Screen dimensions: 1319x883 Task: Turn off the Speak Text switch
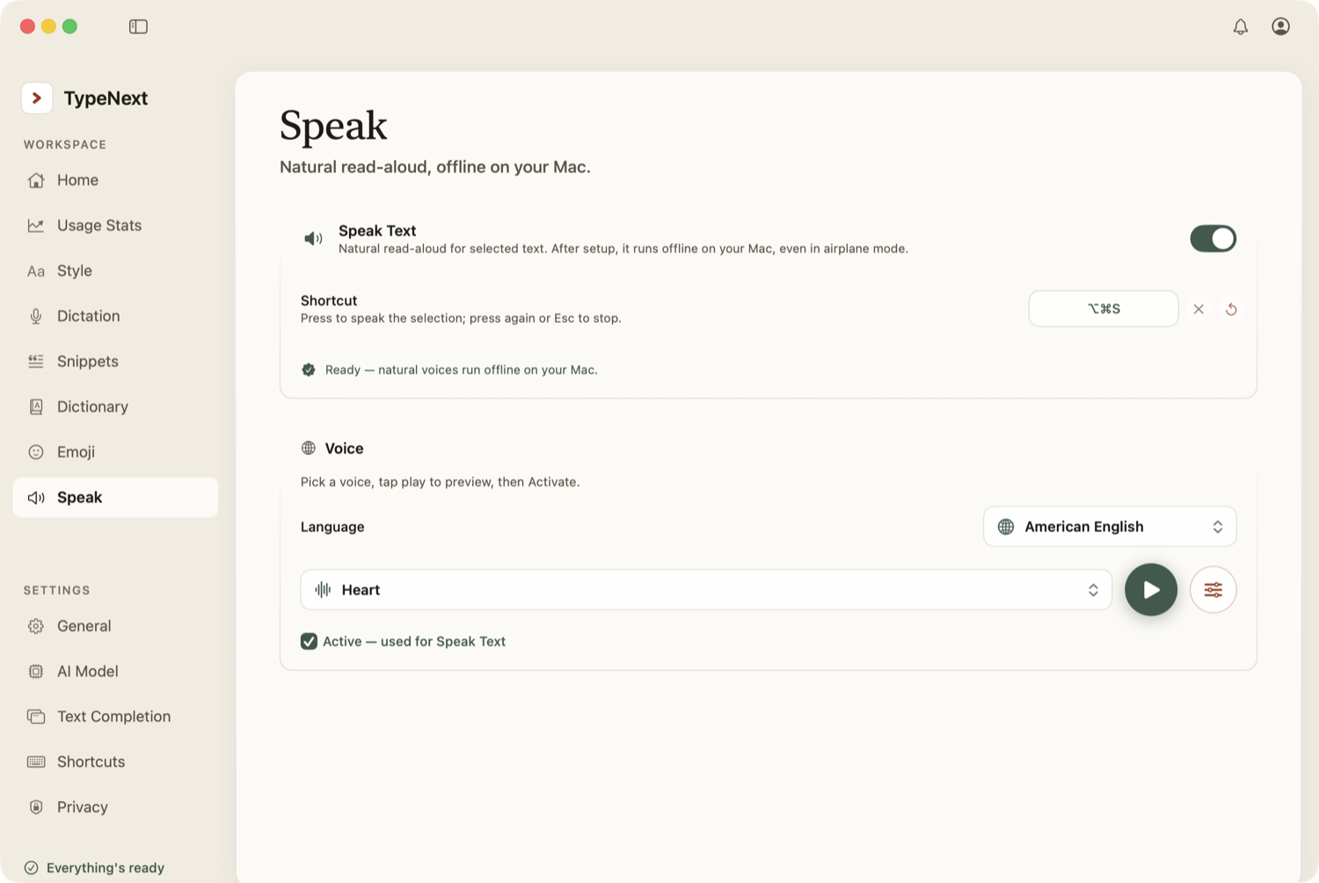[x=1213, y=238]
